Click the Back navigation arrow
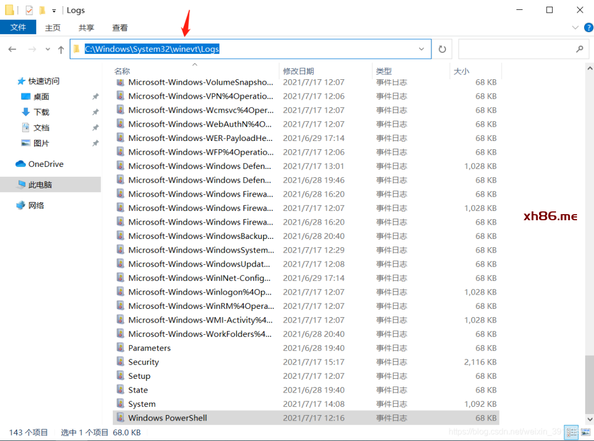This screenshot has width=594, height=441. coord(12,50)
